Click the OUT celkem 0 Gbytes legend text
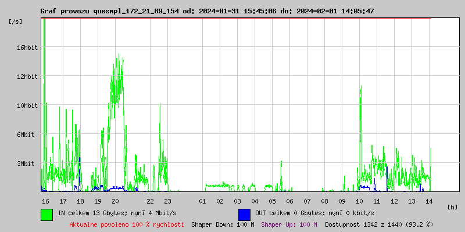The height and width of the screenshot is (232, 465). pos(314,213)
